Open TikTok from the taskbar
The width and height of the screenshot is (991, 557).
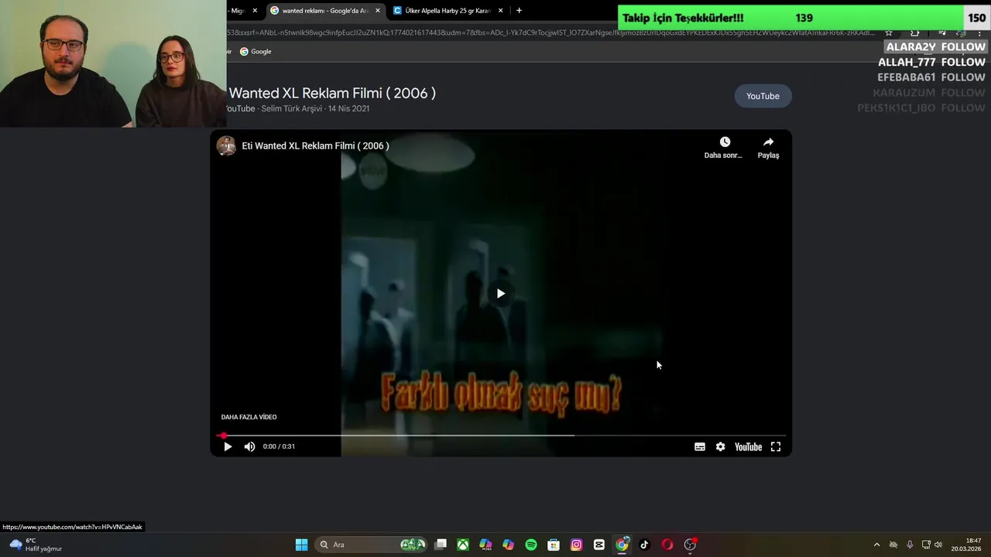pos(644,545)
